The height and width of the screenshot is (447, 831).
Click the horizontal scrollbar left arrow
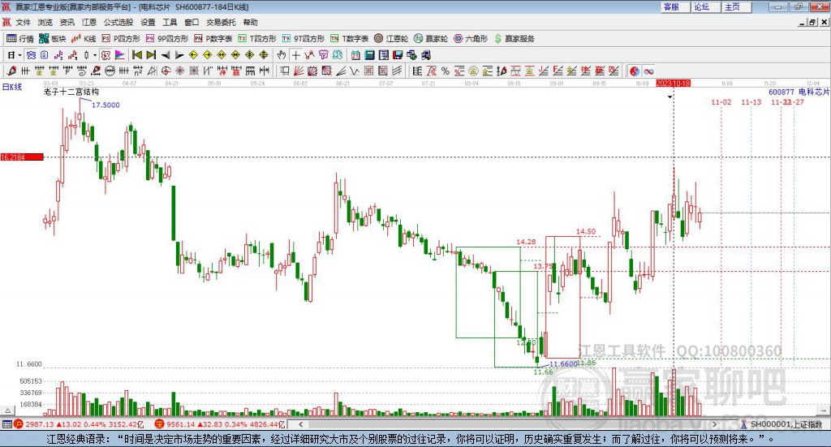tap(300, 424)
